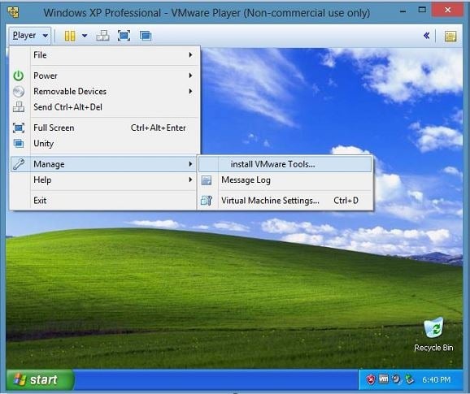
Task: Open the yellow notes icon in the toolbar
Action: [450, 36]
